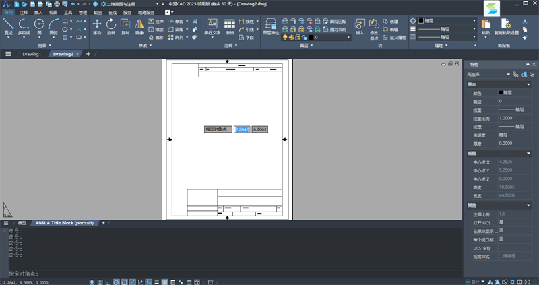Toggle the layer freeze sun icon
This screenshot has width=539, height=285.
point(291,38)
